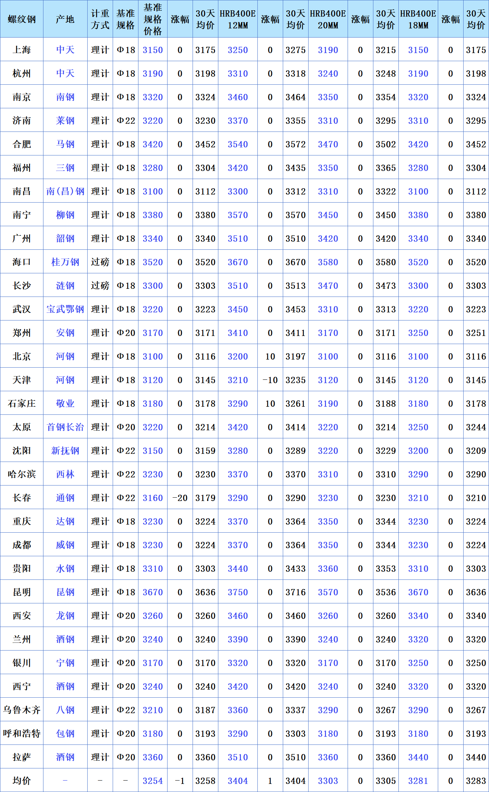The height and width of the screenshot is (792, 489).
Task: Click the 呼和浩特 city cell
Action: (x=22, y=733)
